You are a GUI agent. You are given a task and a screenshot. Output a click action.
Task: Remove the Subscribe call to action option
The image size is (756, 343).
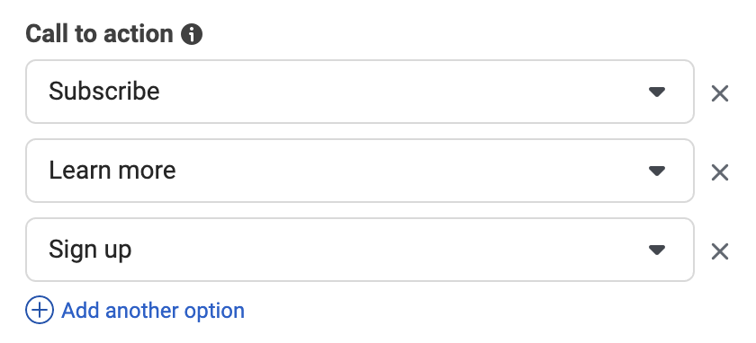[720, 93]
